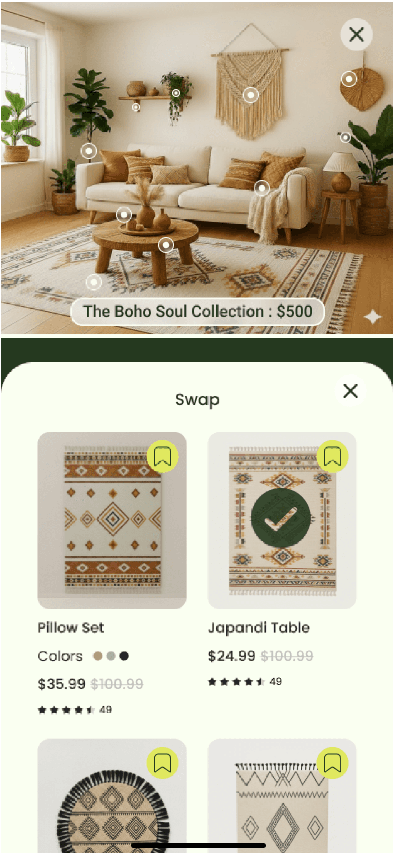
Task: Open The Boho Soul Collection : $500 label
Action: click(198, 312)
